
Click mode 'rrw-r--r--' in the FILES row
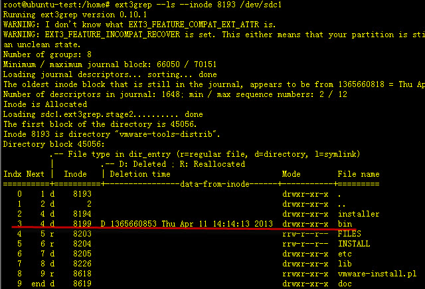(305, 234)
